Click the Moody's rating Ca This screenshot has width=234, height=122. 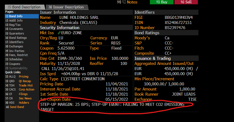[x=167, y=38]
